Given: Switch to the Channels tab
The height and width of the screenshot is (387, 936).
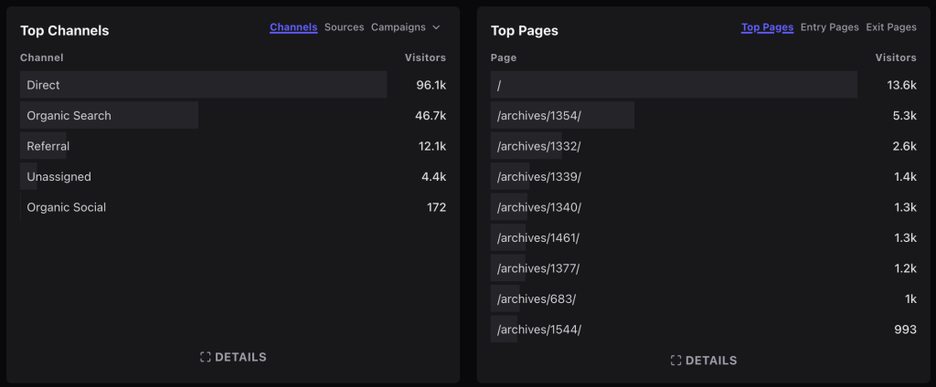Looking at the screenshot, I should coord(293,27).
